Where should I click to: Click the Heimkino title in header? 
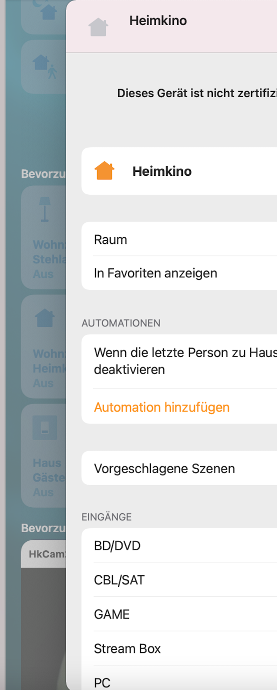(158, 21)
